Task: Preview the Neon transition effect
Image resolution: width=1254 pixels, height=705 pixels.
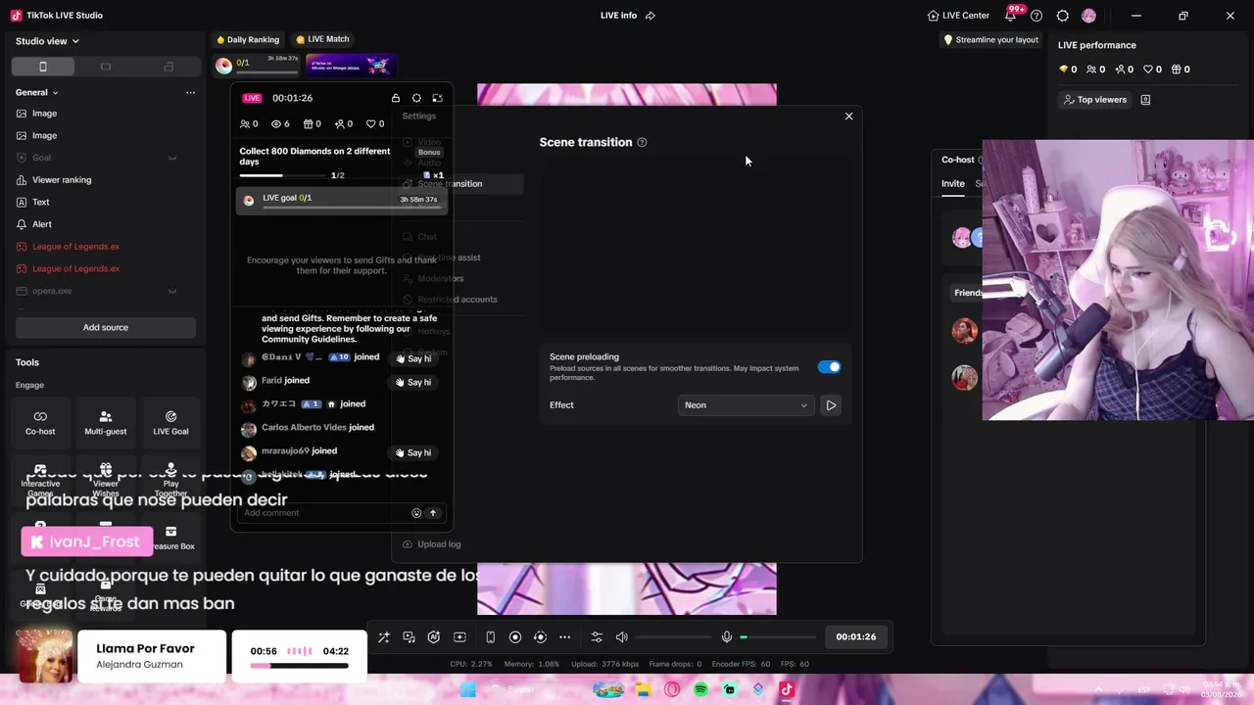Action: point(831,405)
